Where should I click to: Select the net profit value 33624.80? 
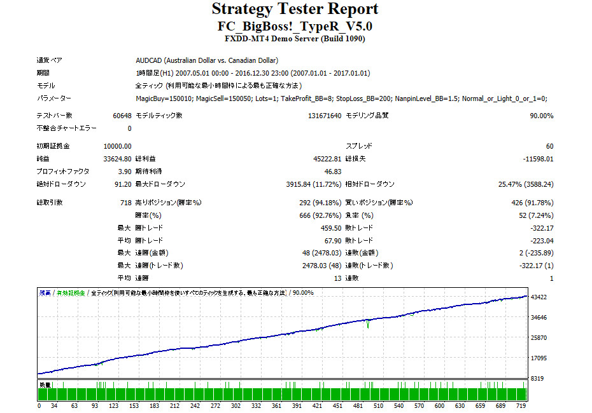(x=117, y=159)
